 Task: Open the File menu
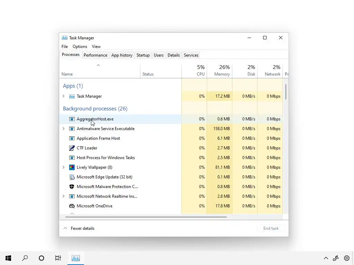65,47
